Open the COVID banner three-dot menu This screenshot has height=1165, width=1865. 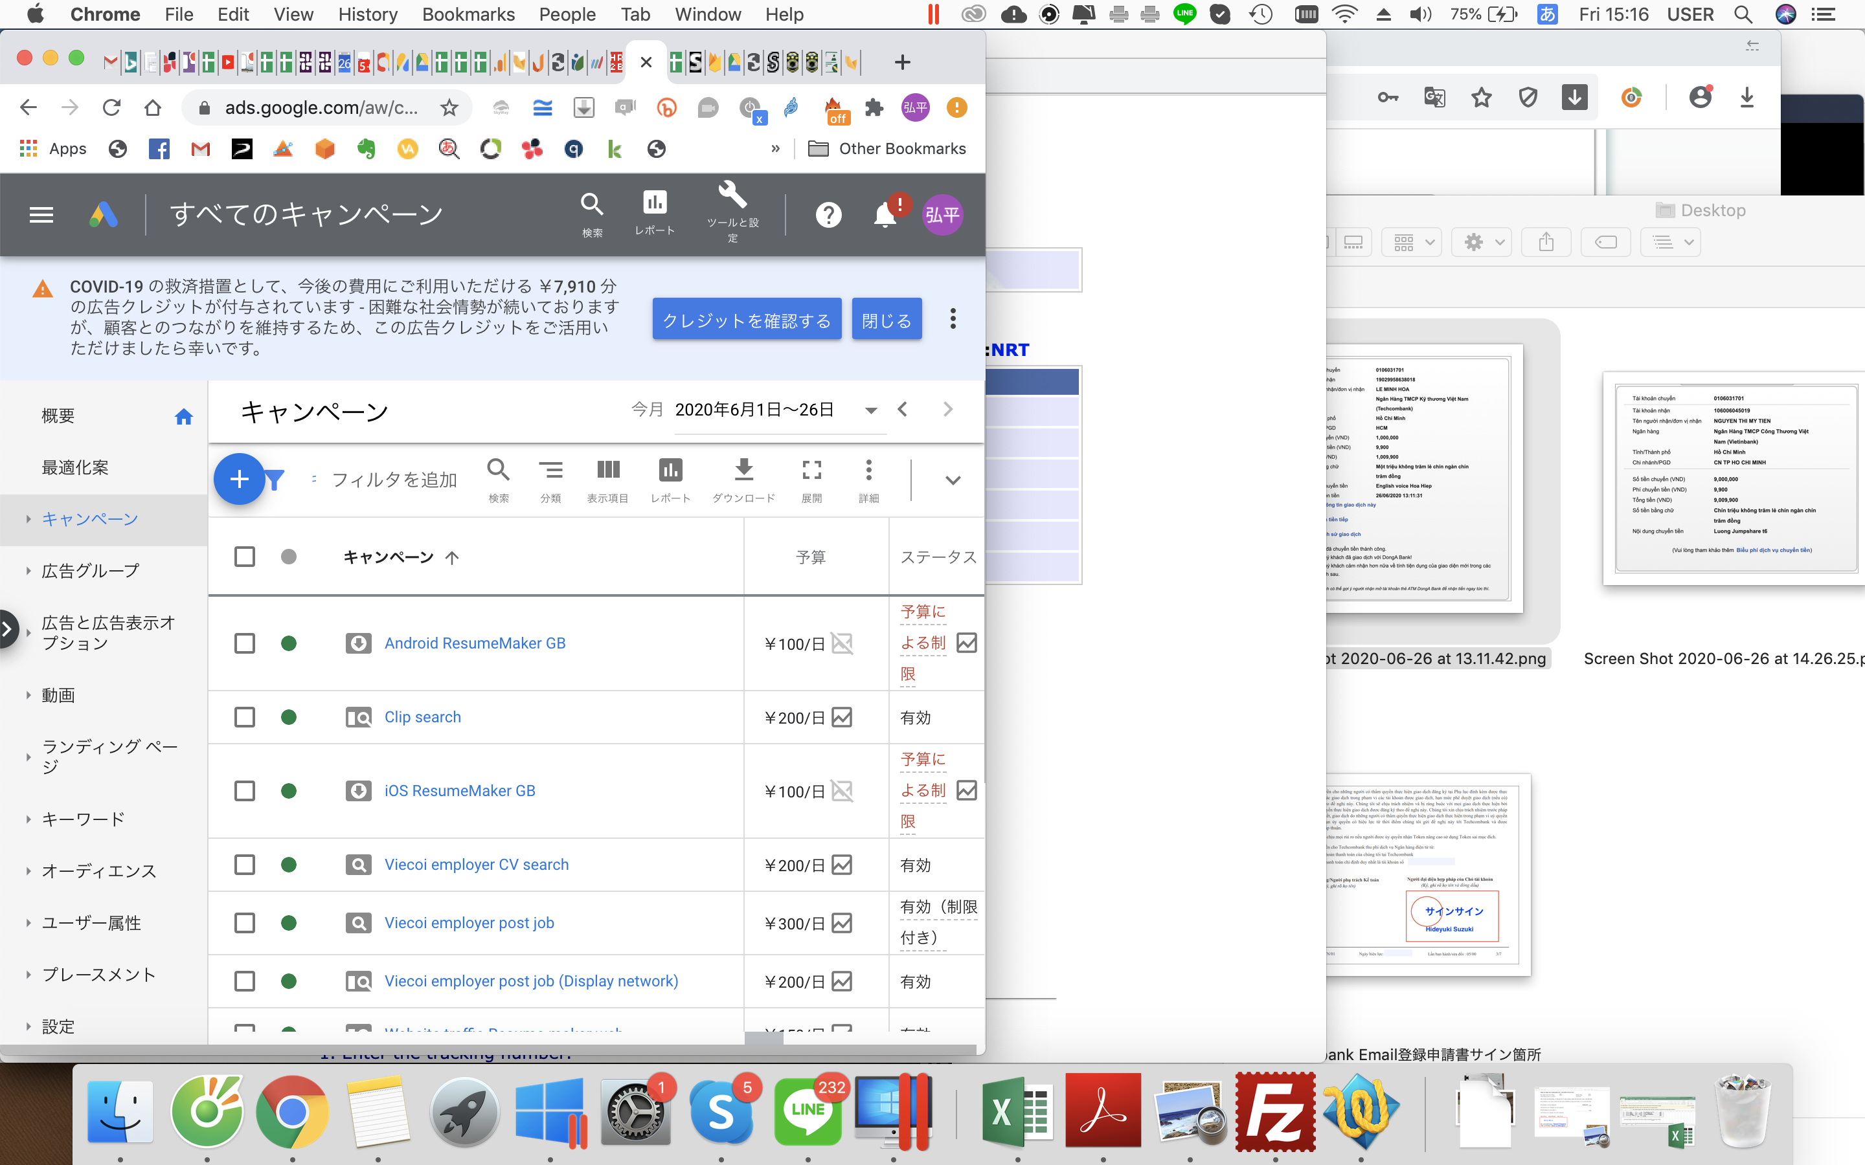tap(953, 318)
